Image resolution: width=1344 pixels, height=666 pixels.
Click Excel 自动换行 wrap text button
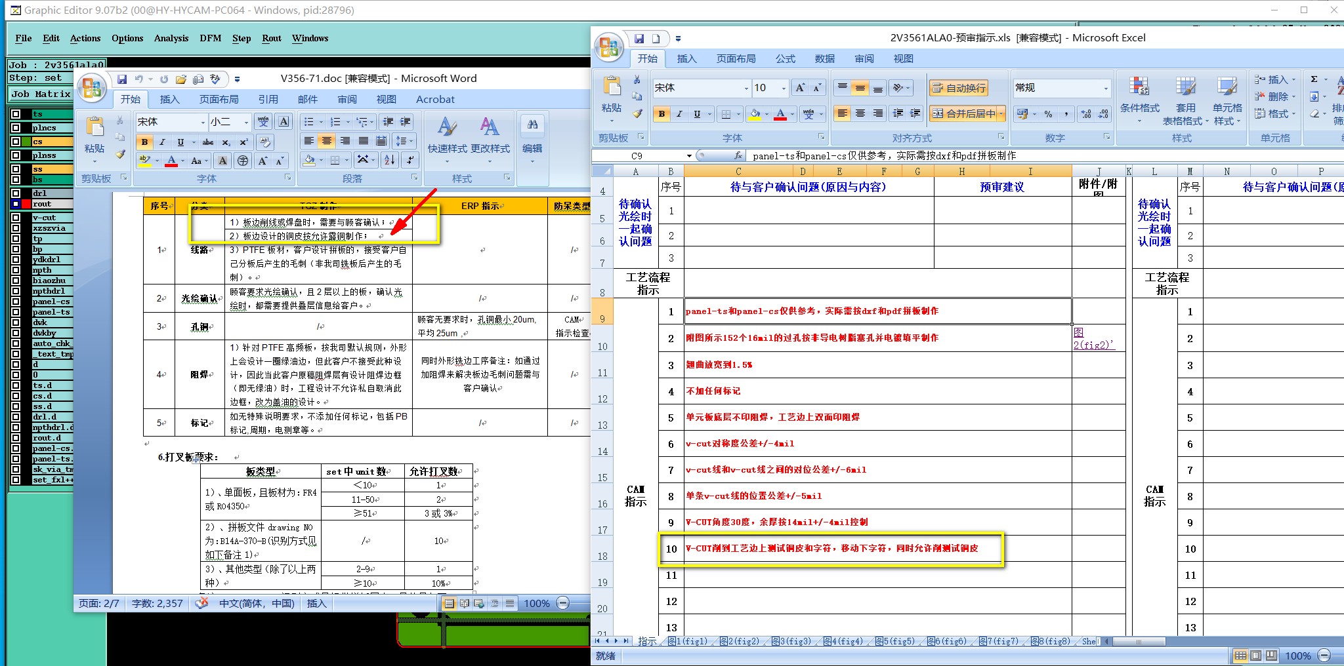click(959, 88)
